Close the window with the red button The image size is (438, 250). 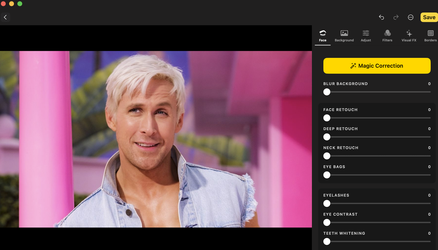pyautogui.click(x=3, y=4)
